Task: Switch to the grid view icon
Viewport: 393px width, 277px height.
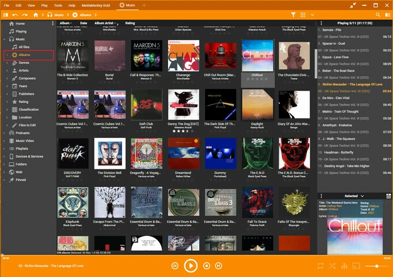Action: 303,15
